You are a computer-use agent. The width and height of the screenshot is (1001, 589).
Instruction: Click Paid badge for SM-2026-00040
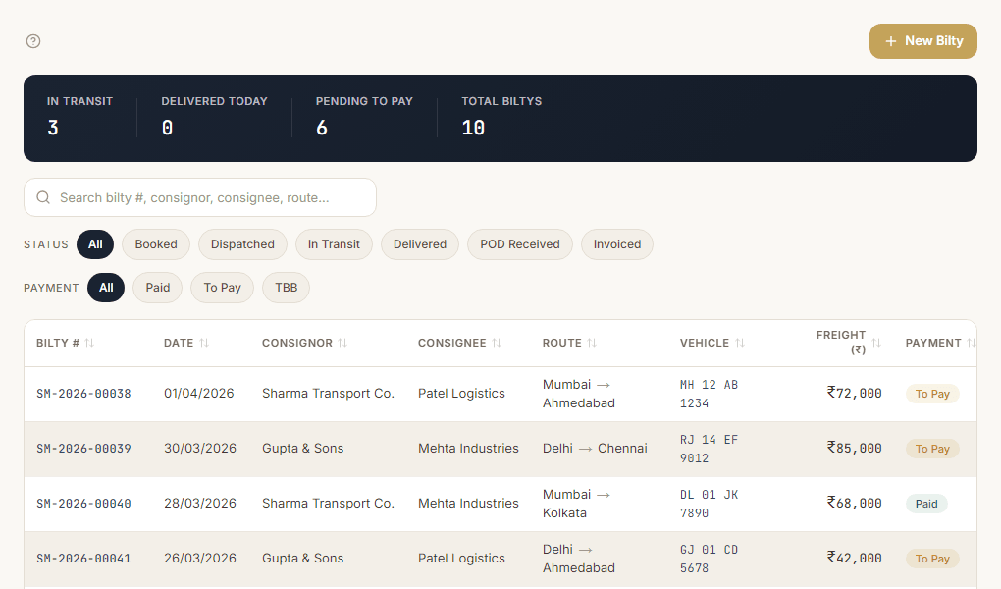tap(926, 504)
